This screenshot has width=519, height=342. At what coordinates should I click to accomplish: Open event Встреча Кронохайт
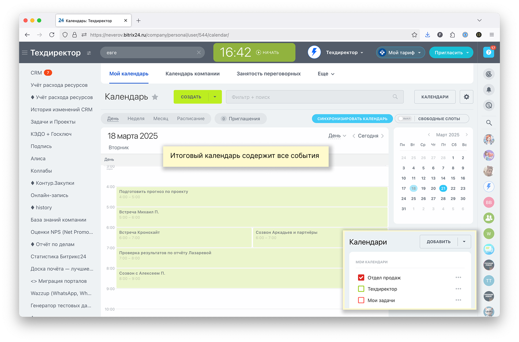tap(184, 237)
